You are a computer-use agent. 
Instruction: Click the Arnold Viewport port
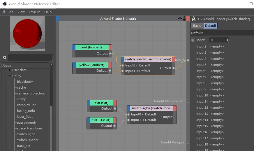(x=188, y=142)
